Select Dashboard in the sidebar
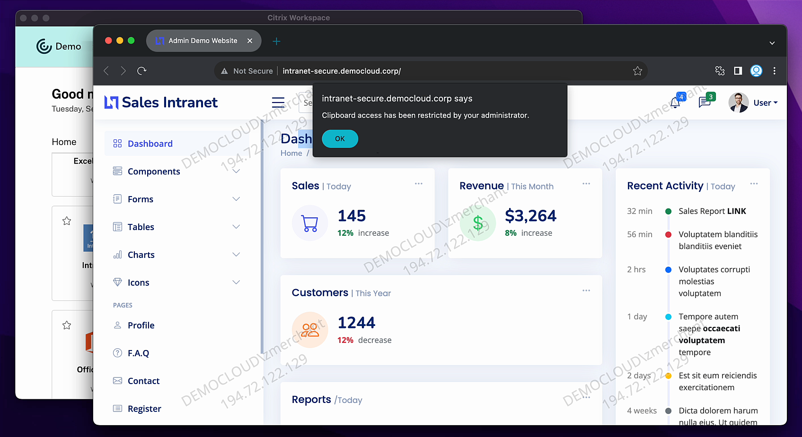802x437 pixels. coord(150,144)
